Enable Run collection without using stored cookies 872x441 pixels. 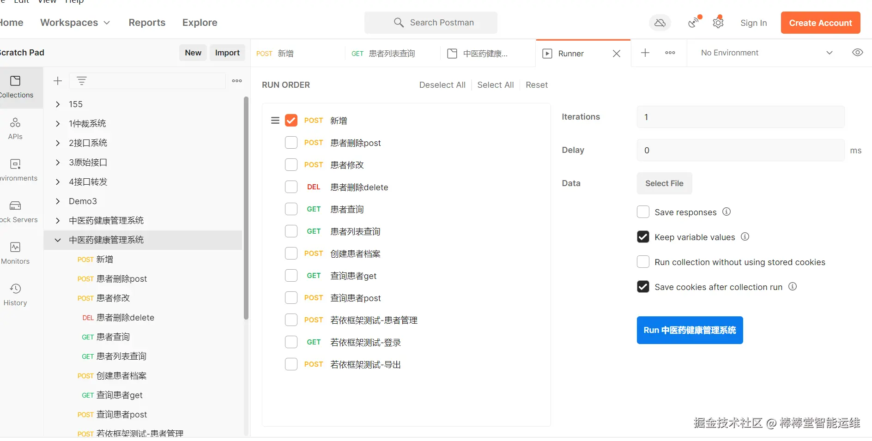(643, 262)
